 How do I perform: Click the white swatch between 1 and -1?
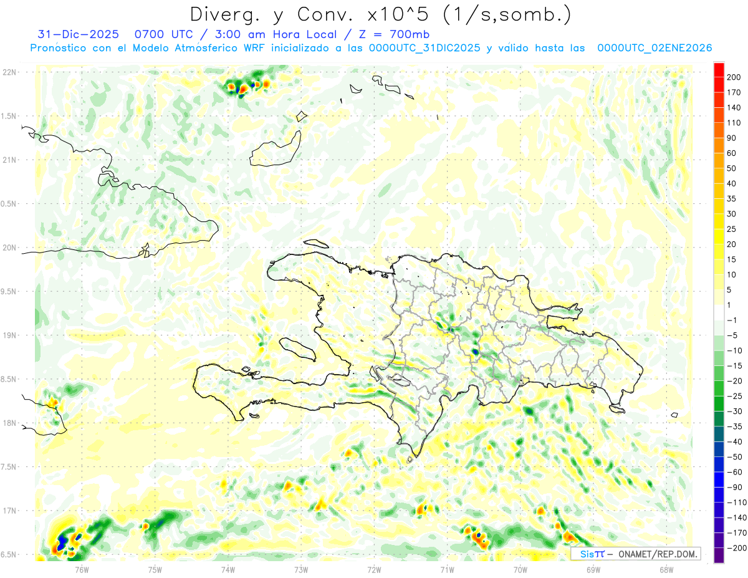(x=719, y=312)
